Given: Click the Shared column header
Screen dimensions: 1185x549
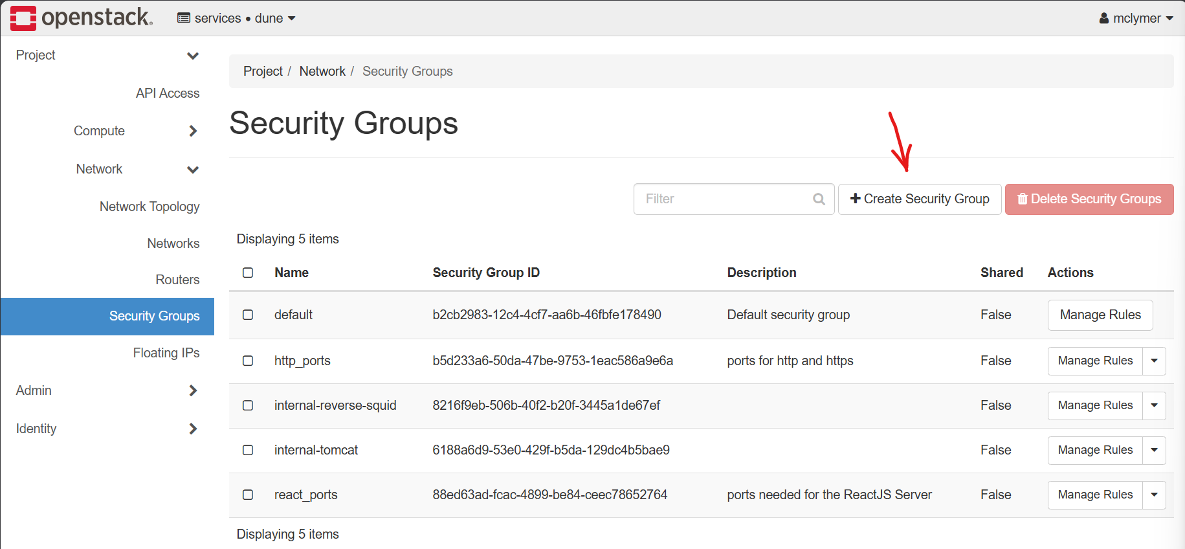Looking at the screenshot, I should tap(1001, 273).
